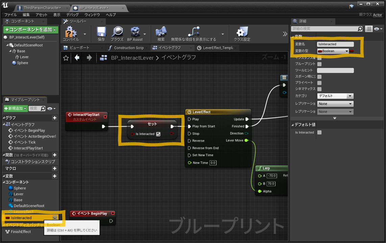This screenshot has width=386, height=243.
Task: Click Boolean type red color swatch
Action: tap(320, 51)
